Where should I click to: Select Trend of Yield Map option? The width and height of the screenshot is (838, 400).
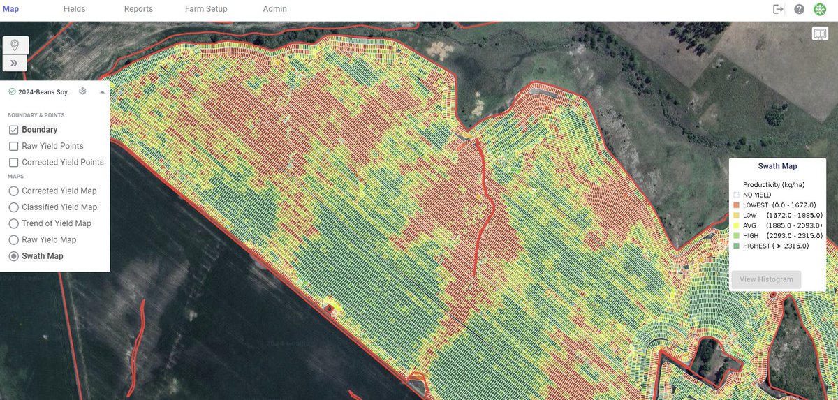[13, 223]
